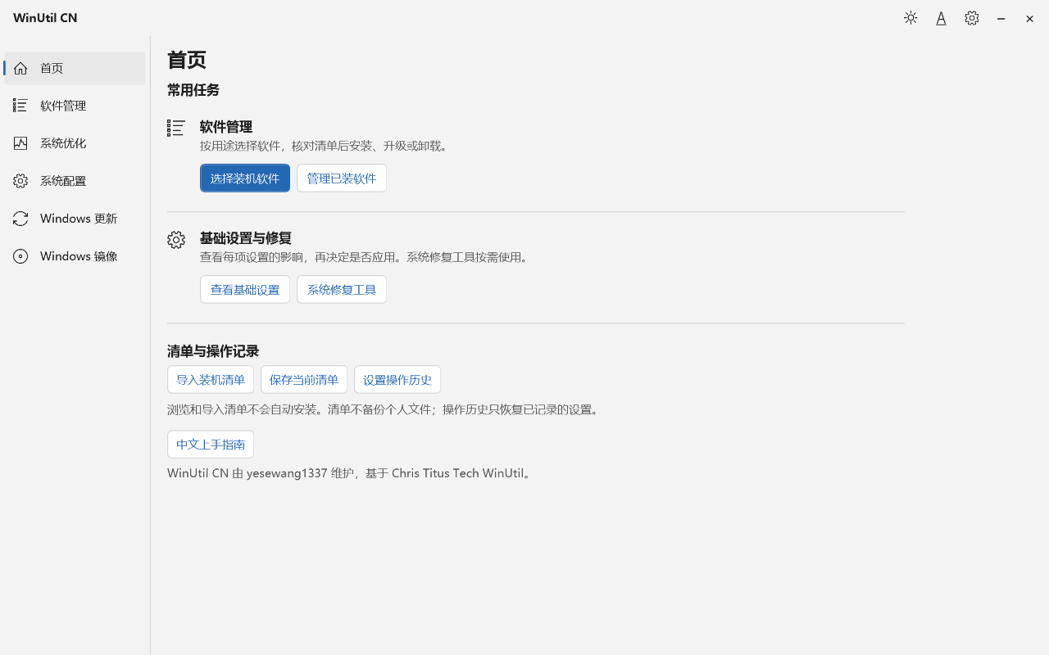The width and height of the screenshot is (1049, 655).
Task: Click the yesewang1337 maintainer credit line
Action: pos(351,473)
